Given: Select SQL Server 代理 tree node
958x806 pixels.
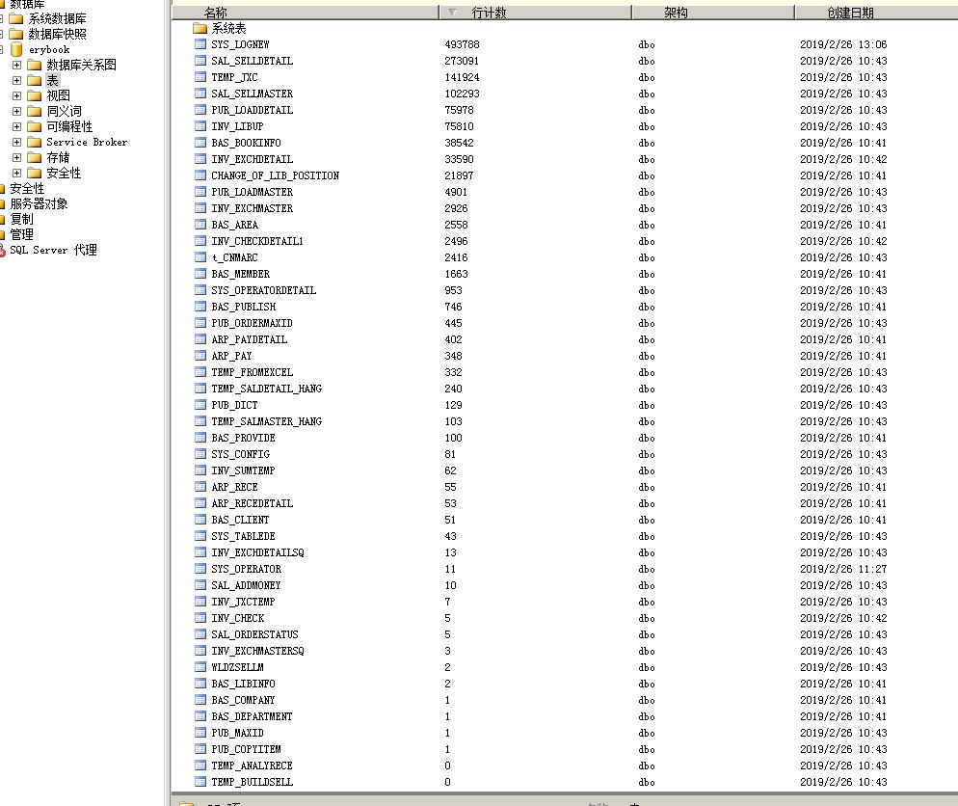Looking at the screenshot, I should tap(53, 250).
